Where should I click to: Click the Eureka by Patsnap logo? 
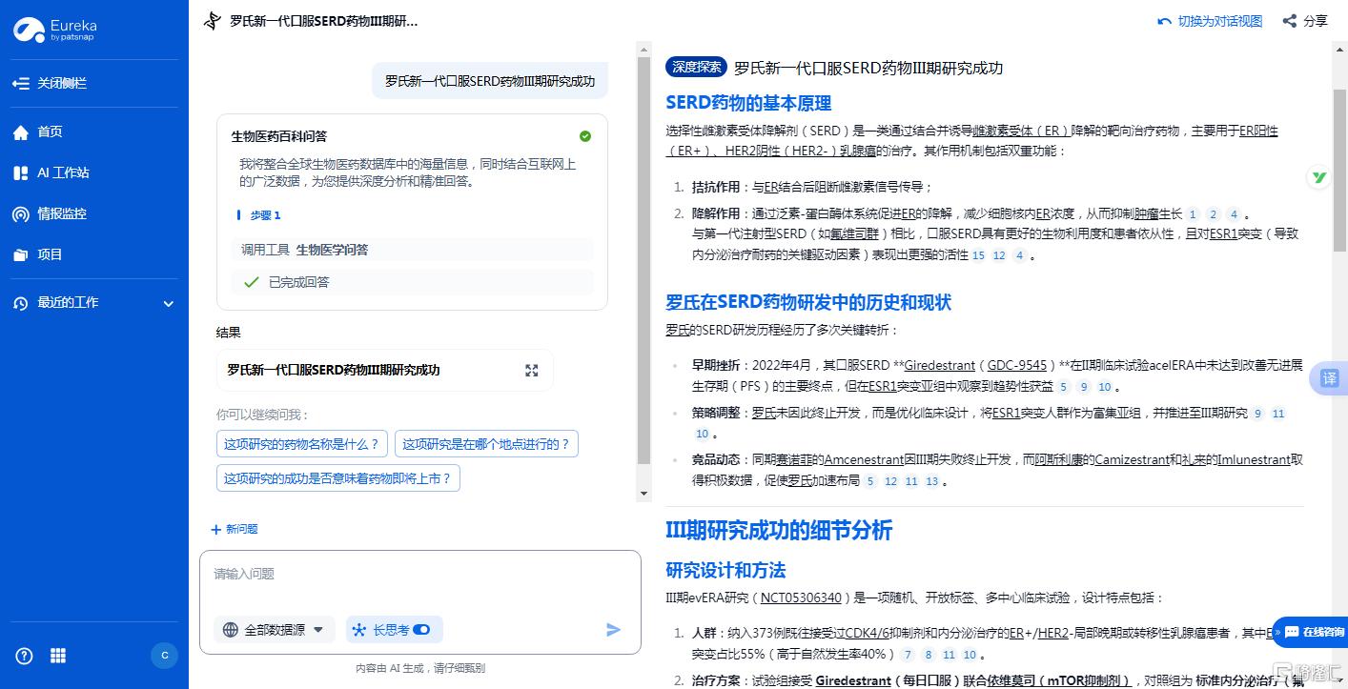coord(55,30)
